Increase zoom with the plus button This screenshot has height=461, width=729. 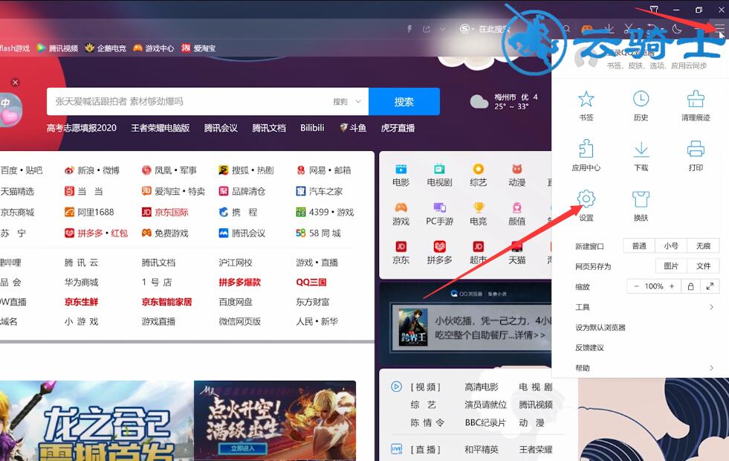pos(672,286)
